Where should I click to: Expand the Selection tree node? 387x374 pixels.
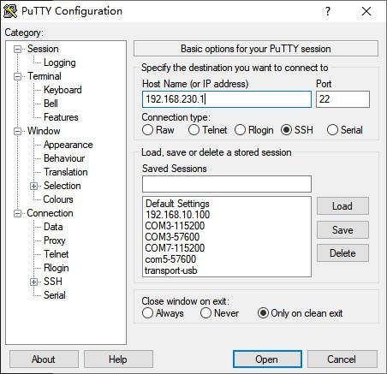tap(33, 186)
